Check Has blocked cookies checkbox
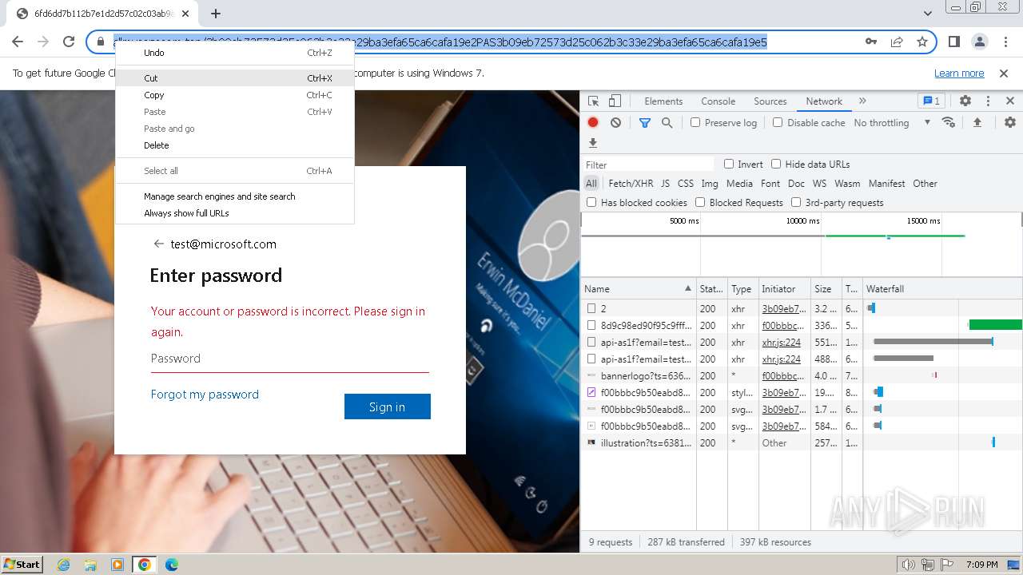This screenshot has width=1023, height=575. (x=591, y=203)
